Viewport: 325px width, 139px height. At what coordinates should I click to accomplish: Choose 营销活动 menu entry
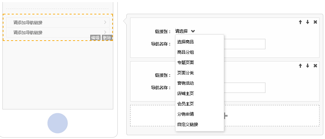point(186,83)
